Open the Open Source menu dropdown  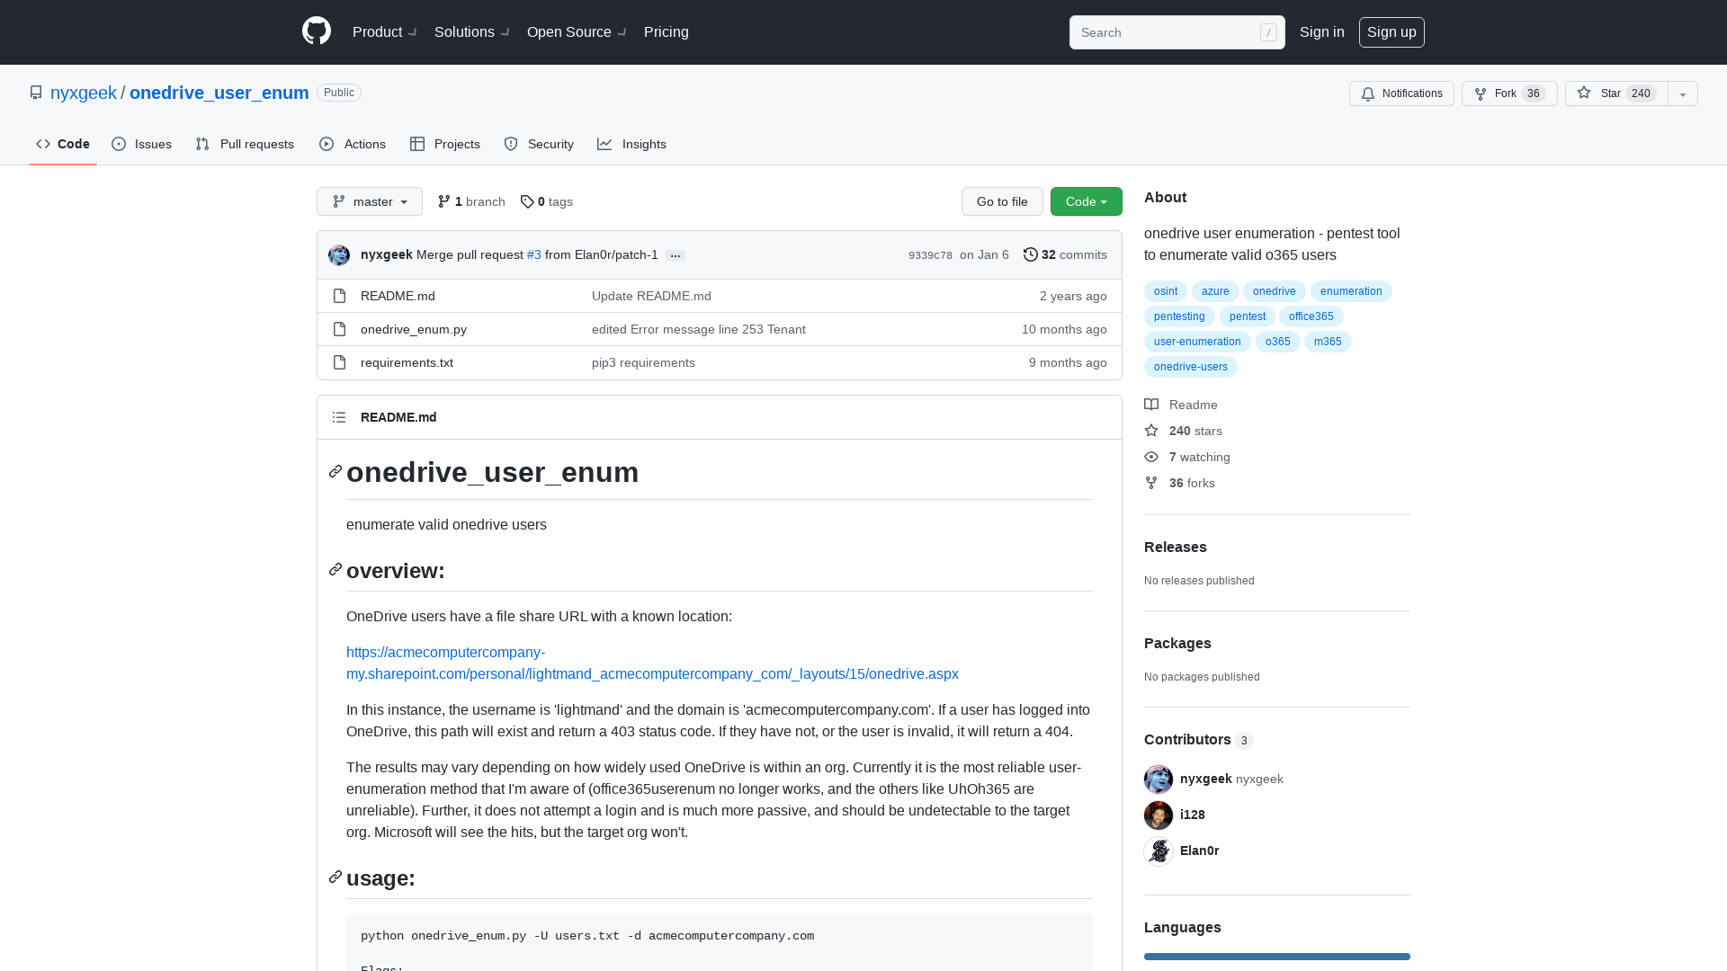coord(577,31)
